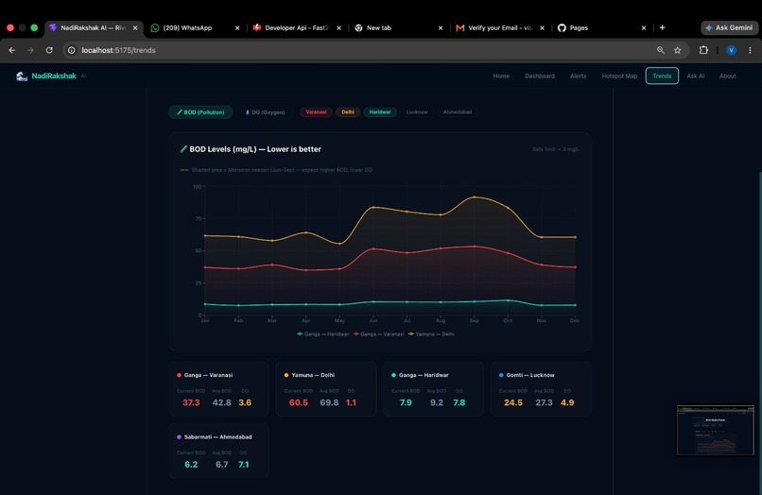Image resolution: width=762 pixels, height=495 pixels.
Task: Click the Ask Gemini button
Action: (729, 27)
